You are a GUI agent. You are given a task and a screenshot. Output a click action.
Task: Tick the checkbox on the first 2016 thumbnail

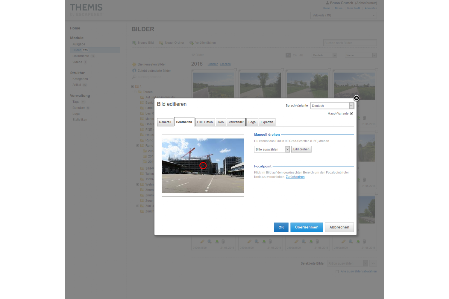tap(235, 70)
